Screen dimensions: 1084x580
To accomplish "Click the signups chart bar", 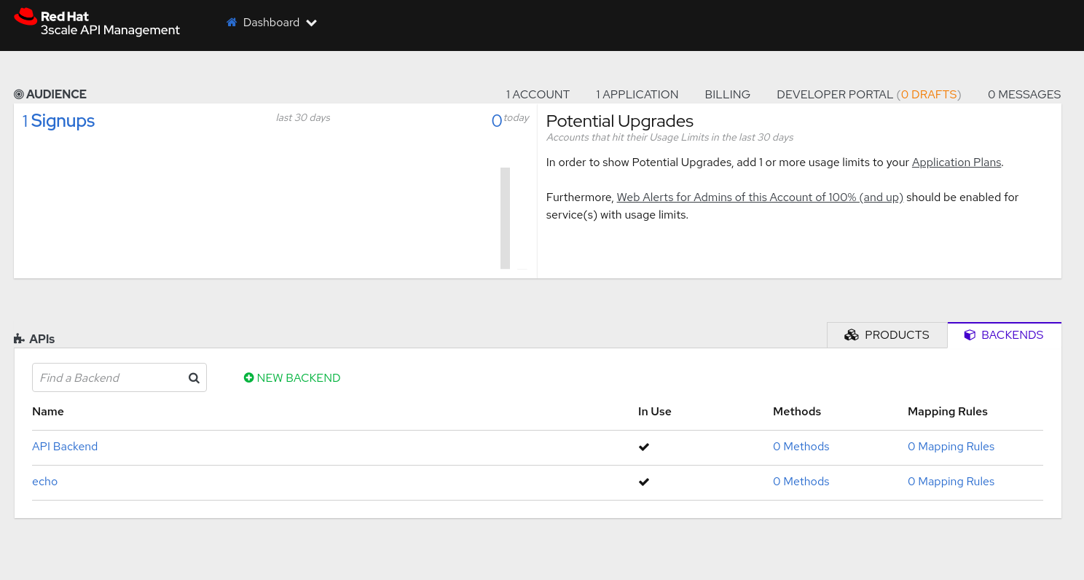I will click(505, 219).
